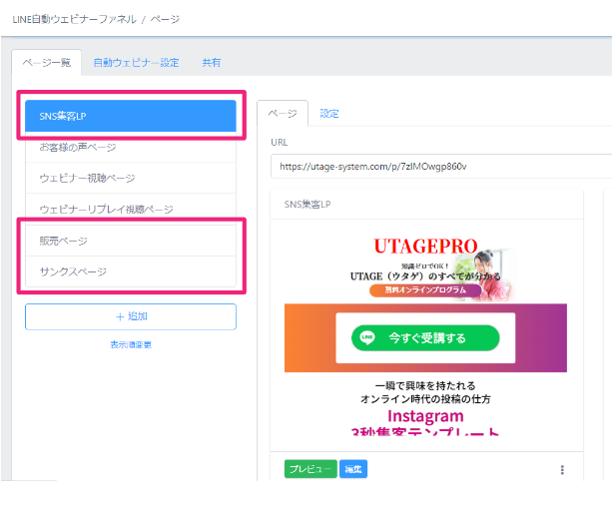Image resolution: width=612 pixels, height=521 pixels.
Task: Click the 今すぐ受講する green button
Action: click(425, 337)
